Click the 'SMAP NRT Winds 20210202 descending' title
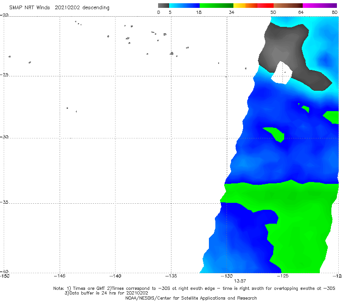The image size is (342, 301). click(x=59, y=7)
